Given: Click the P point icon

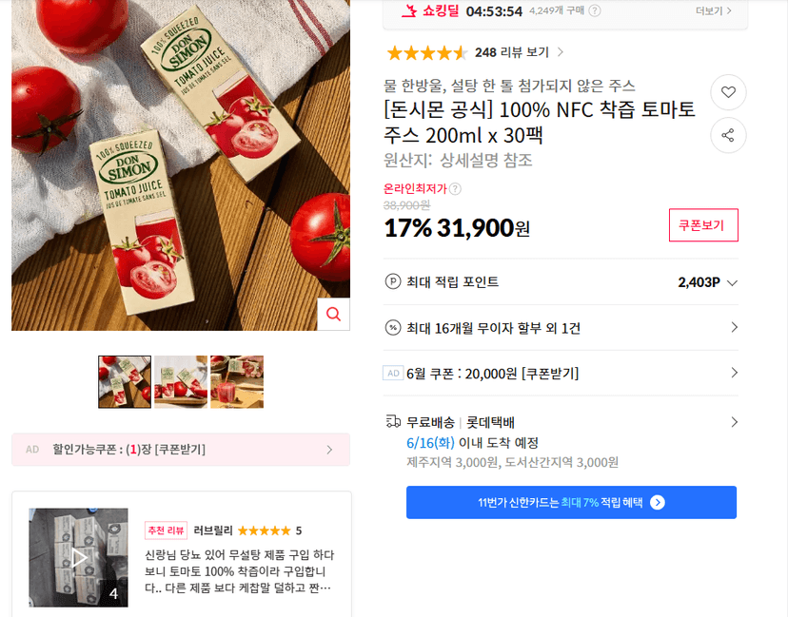Looking at the screenshot, I should tap(392, 281).
